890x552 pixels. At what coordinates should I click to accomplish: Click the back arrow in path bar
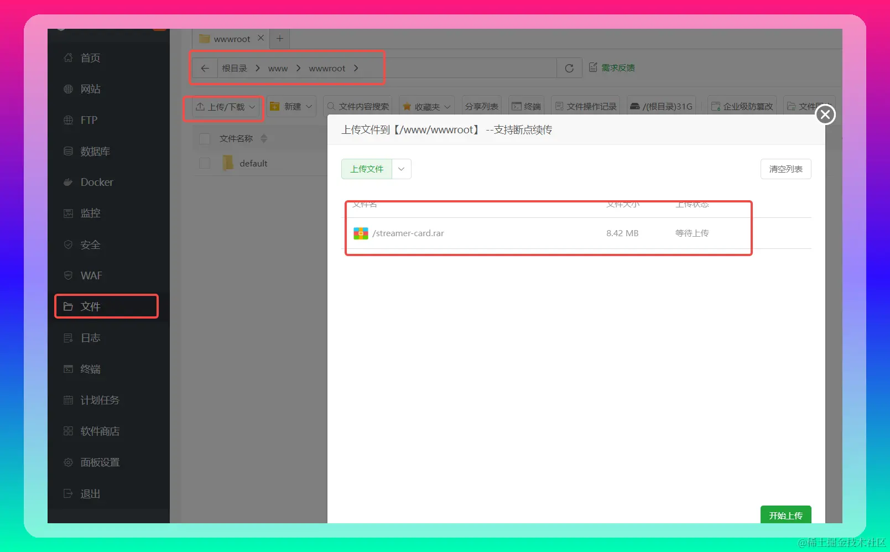(x=205, y=68)
